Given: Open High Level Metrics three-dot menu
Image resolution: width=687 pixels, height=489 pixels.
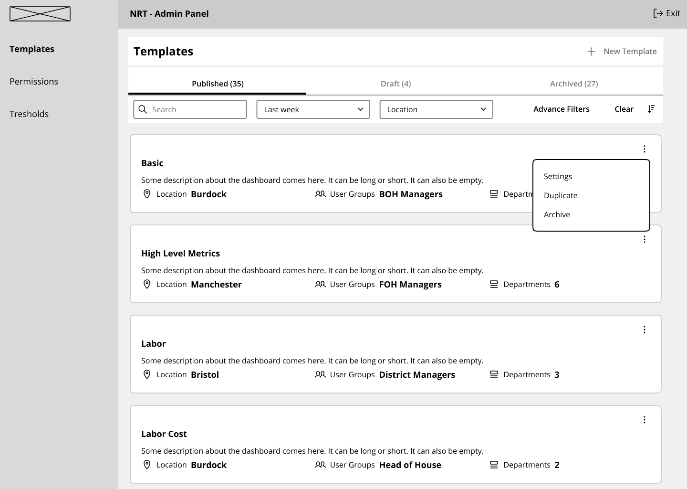Looking at the screenshot, I should pyautogui.click(x=644, y=239).
